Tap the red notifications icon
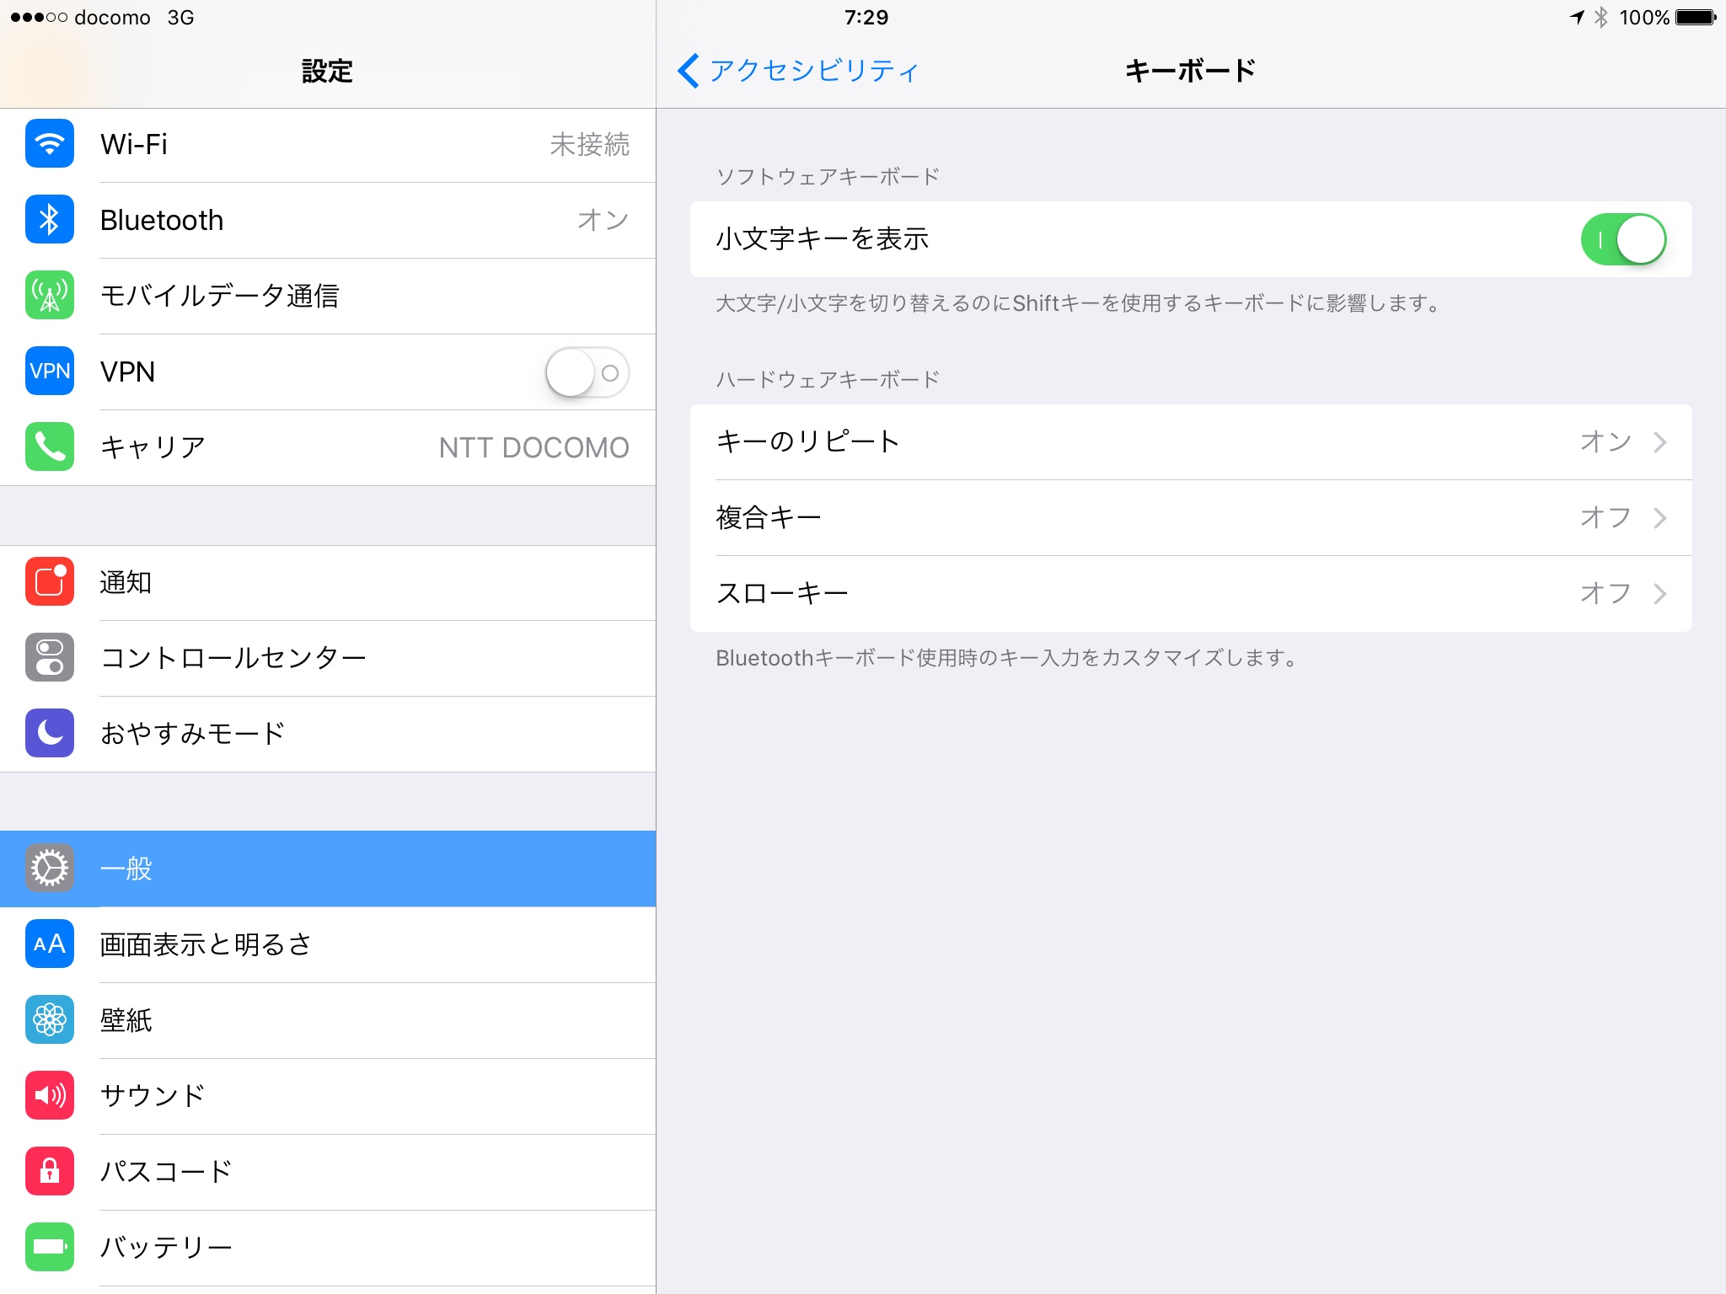The image size is (1726, 1294). pos(50,582)
